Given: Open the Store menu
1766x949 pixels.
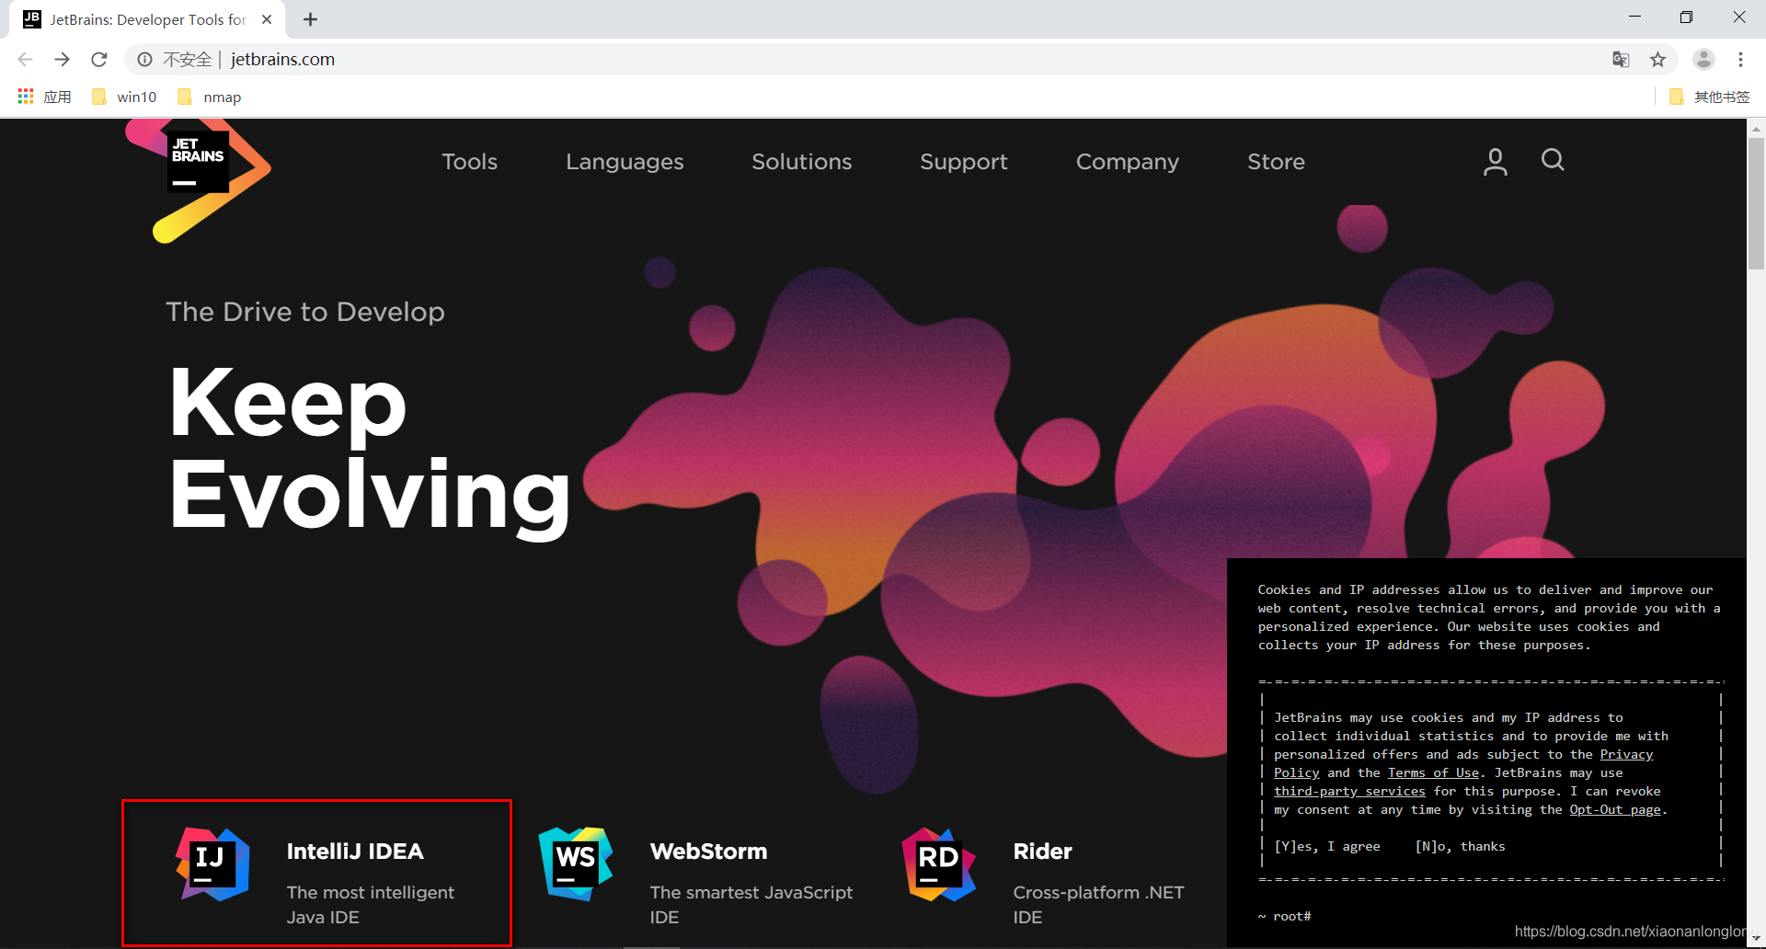Looking at the screenshot, I should pos(1276,162).
